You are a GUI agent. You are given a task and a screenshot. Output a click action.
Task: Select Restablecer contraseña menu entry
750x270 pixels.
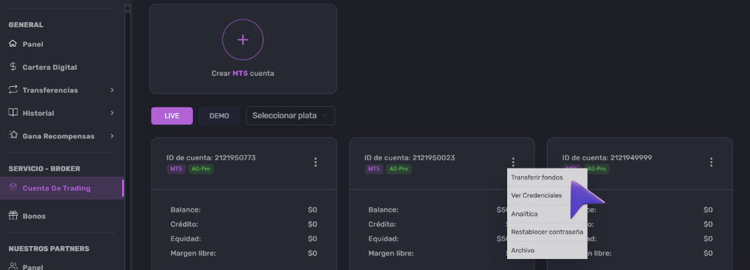(x=547, y=232)
